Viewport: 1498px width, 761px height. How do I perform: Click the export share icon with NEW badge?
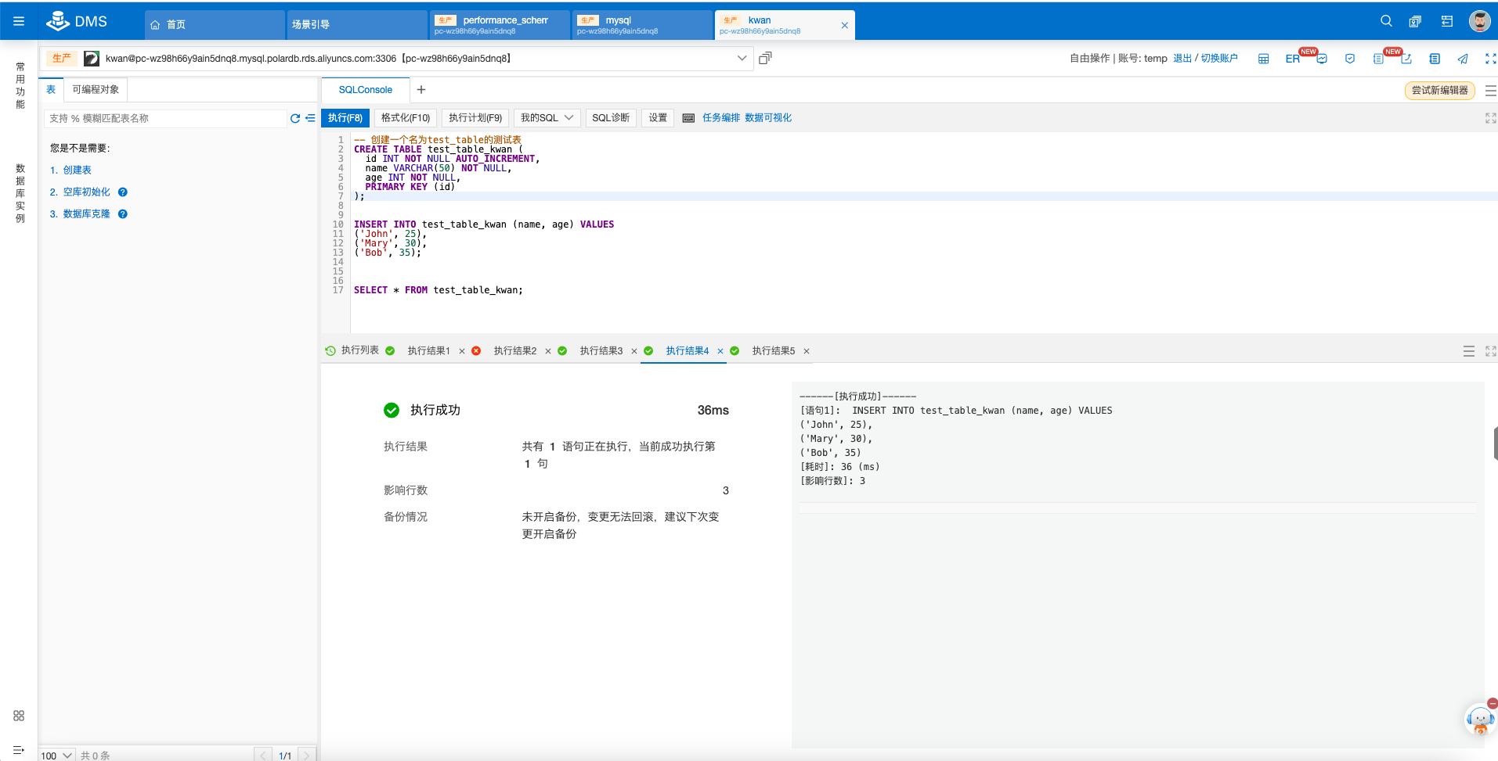click(x=1406, y=59)
